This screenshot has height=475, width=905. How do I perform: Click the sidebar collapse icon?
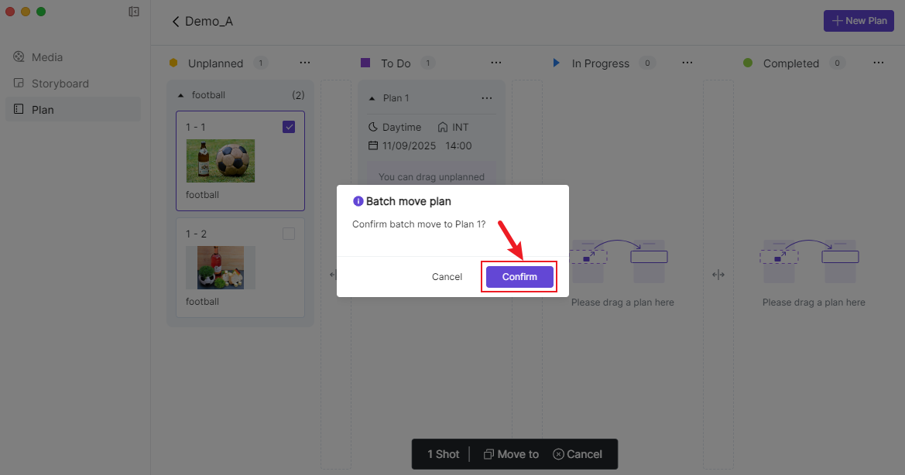tap(134, 12)
